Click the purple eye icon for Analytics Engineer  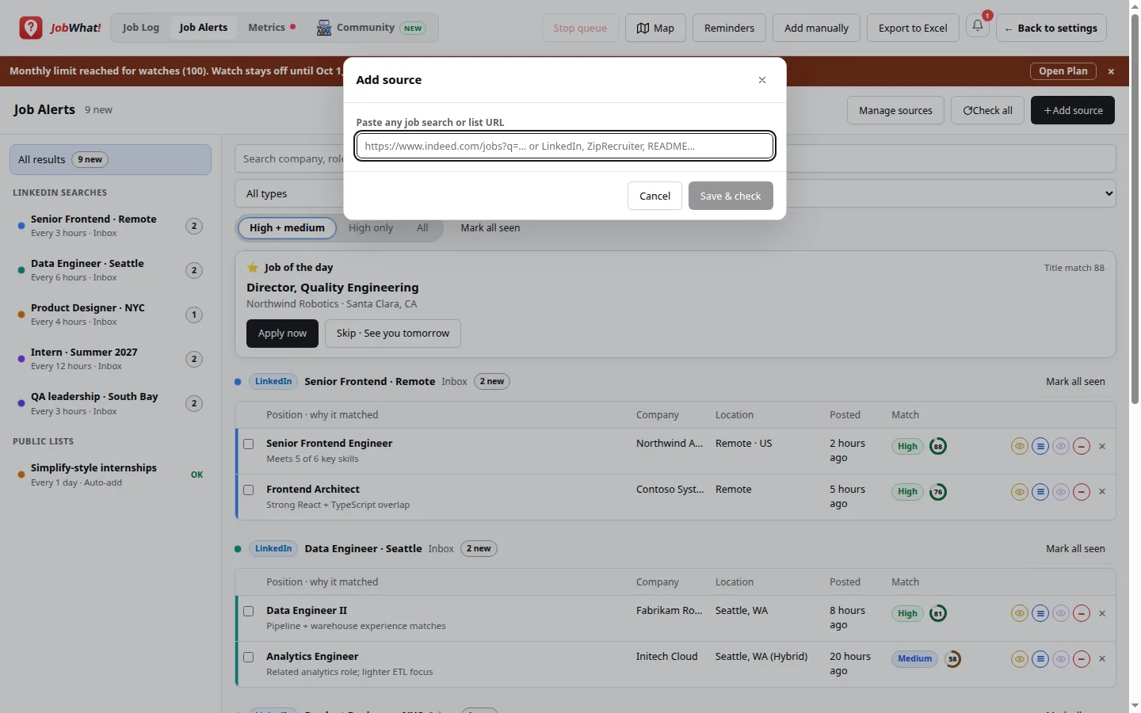click(x=1061, y=659)
